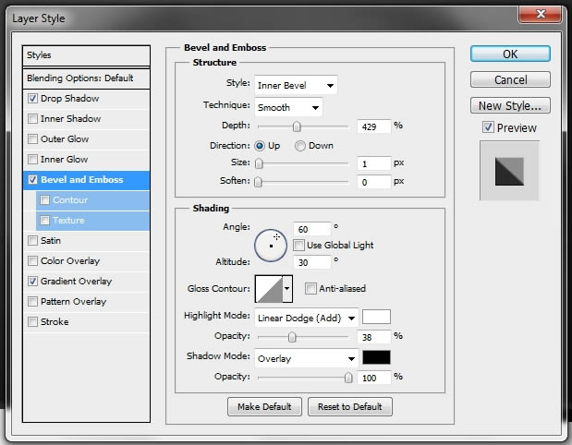Click the Reset to Default button
The height and width of the screenshot is (445, 572).
click(350, 406)
